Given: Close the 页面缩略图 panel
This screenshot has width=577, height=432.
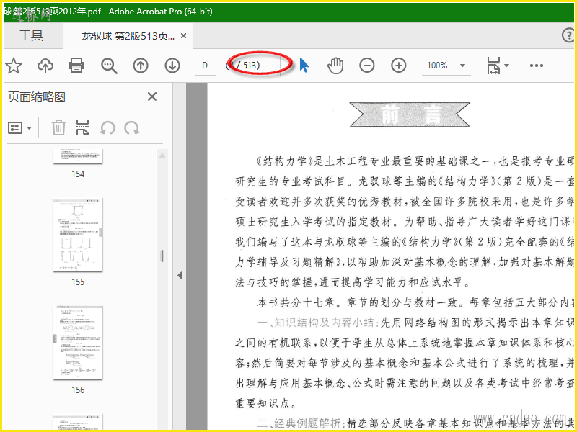Looking at the screenshot, I should 152,96.
